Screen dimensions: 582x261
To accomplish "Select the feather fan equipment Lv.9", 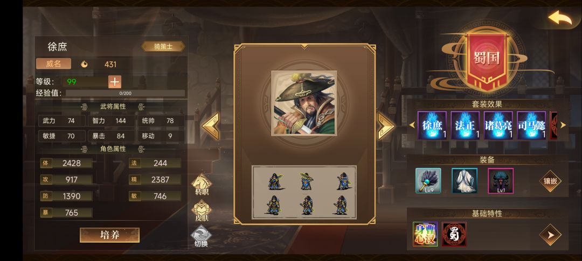I will pos(428,180).
